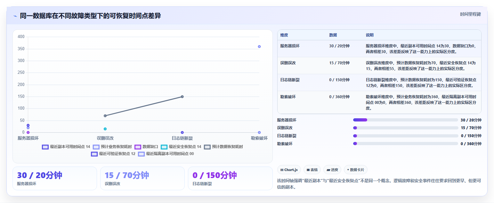Hide the 预计数据恢复耗时 legend series
This screenshot has width=494, height=203.
click(223, 147)
